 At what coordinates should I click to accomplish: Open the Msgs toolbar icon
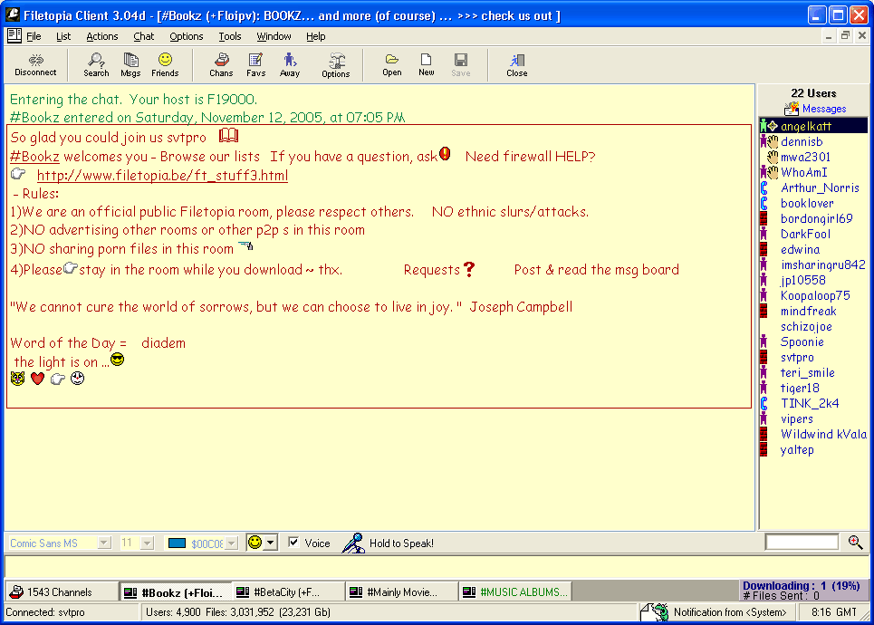tap(130, 64)
